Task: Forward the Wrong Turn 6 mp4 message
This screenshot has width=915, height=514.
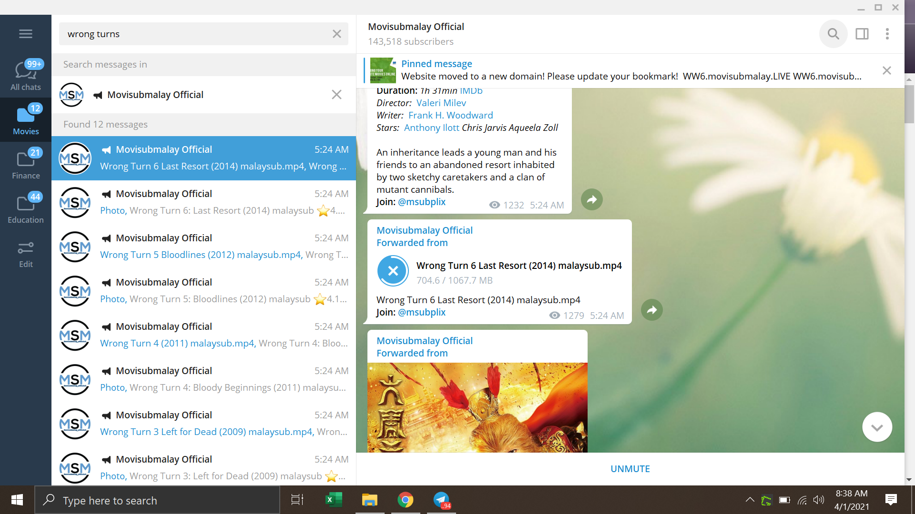Action: point(652,310)
